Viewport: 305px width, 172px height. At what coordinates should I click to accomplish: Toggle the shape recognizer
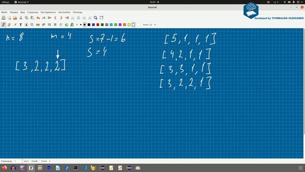point(32,25)
